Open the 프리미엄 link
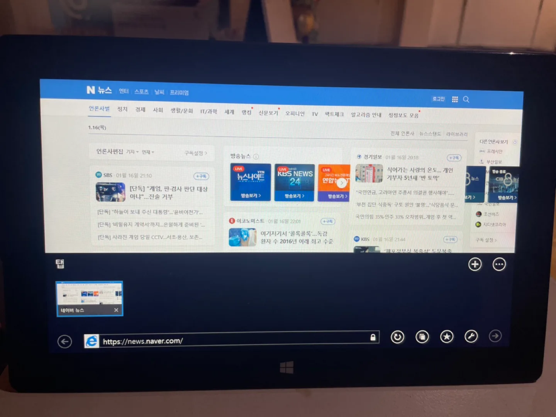 pos(179,93)
